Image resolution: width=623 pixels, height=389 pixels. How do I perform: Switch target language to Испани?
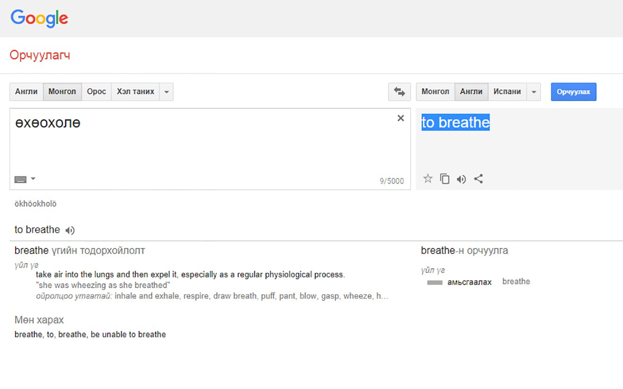pyautogui.click(x=507, y=92)
